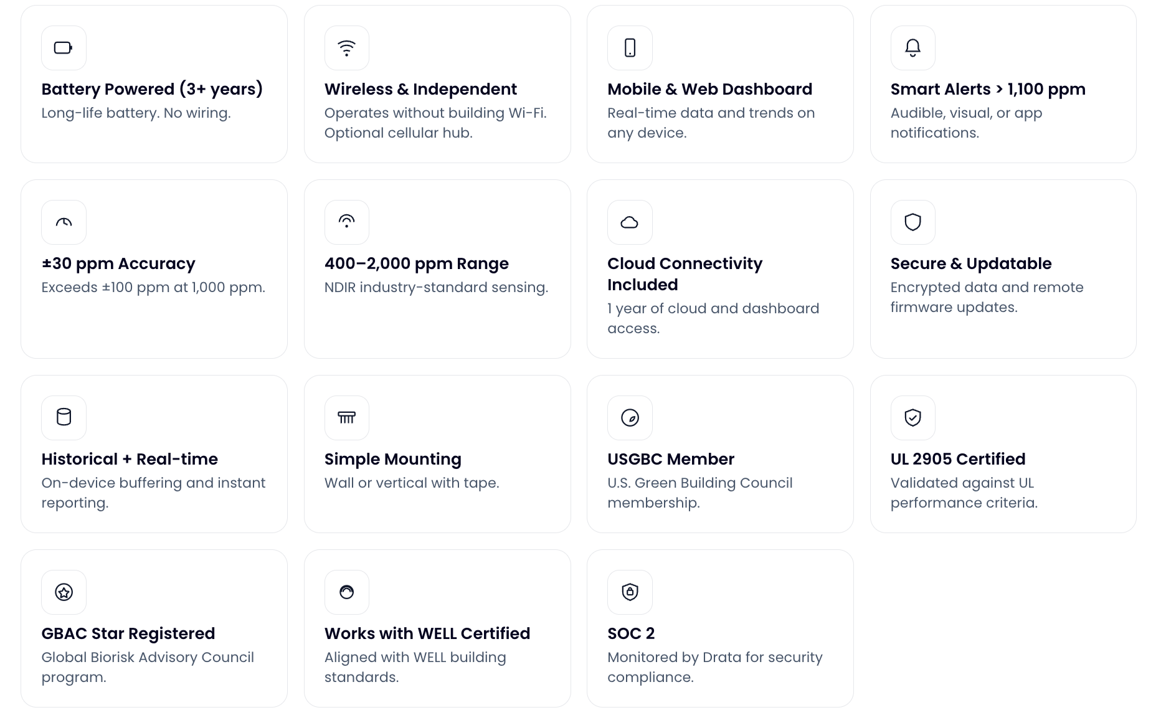The image size is (1166, 720).
Task: Click the shield icon for Secure & Updatable
Action: [x=912, y=222]
